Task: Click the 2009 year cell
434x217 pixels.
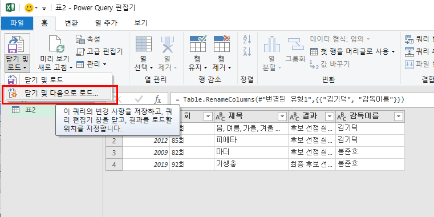Action: pos(146,152)
